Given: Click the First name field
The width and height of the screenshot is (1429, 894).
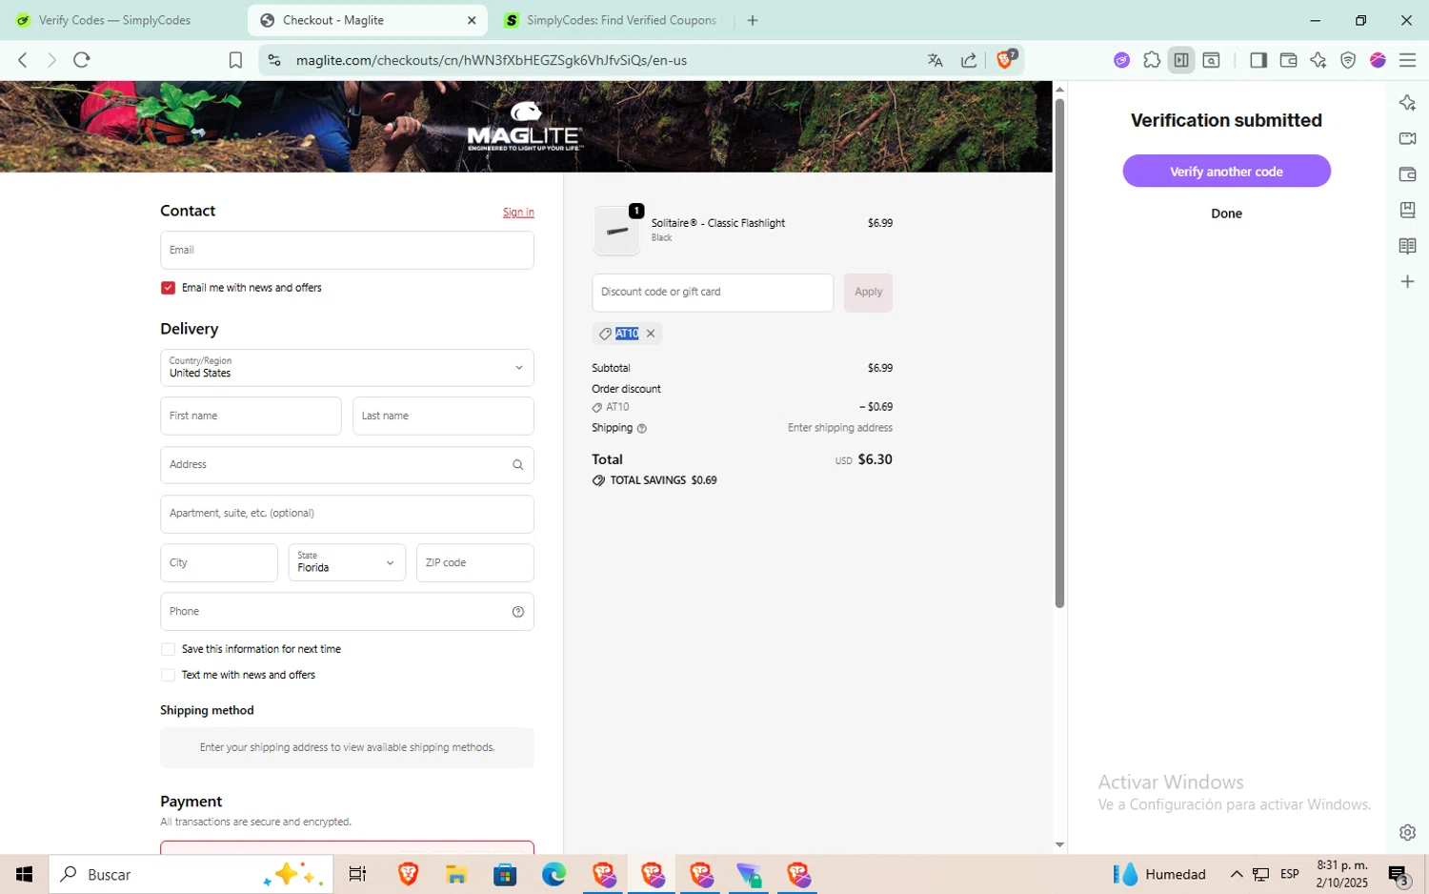Looking at the screenshot, I should click(251, 417).
